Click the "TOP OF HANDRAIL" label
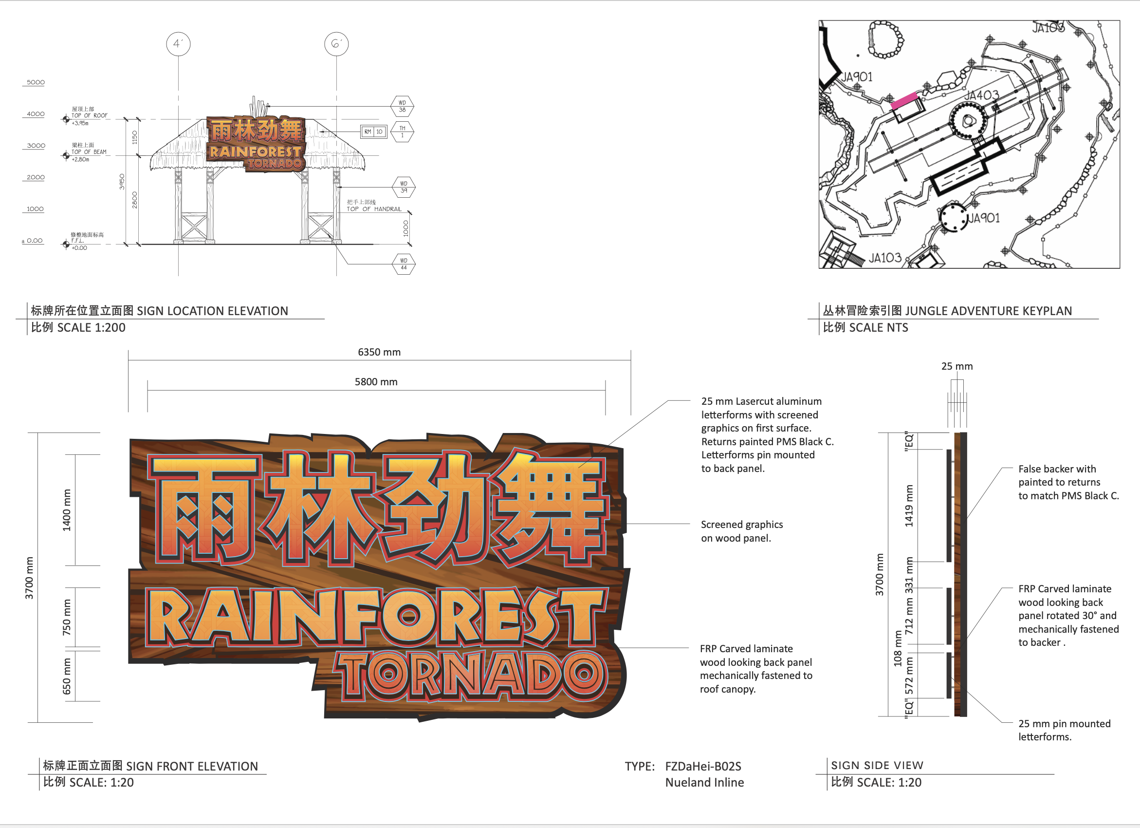 pos(374,209)
